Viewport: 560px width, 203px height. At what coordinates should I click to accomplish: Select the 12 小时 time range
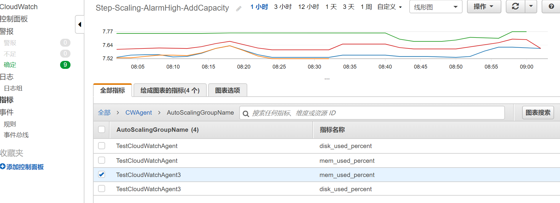(309, 7)
